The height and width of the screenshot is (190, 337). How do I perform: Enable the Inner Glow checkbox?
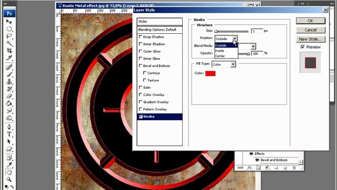pos(141,59)
